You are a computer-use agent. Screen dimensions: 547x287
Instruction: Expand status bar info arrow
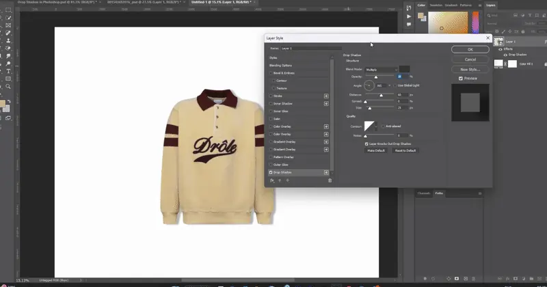pyautogui.click(x=81, y=280)
